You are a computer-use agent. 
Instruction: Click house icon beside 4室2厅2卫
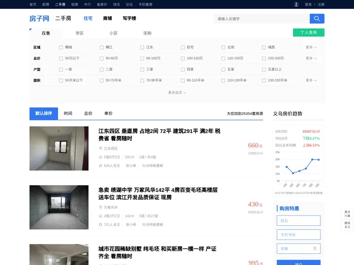point(100,216)
